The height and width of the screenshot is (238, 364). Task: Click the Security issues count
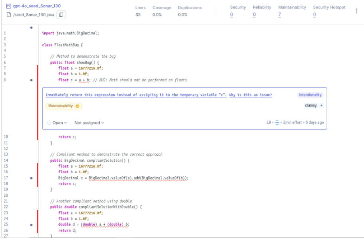231,15
